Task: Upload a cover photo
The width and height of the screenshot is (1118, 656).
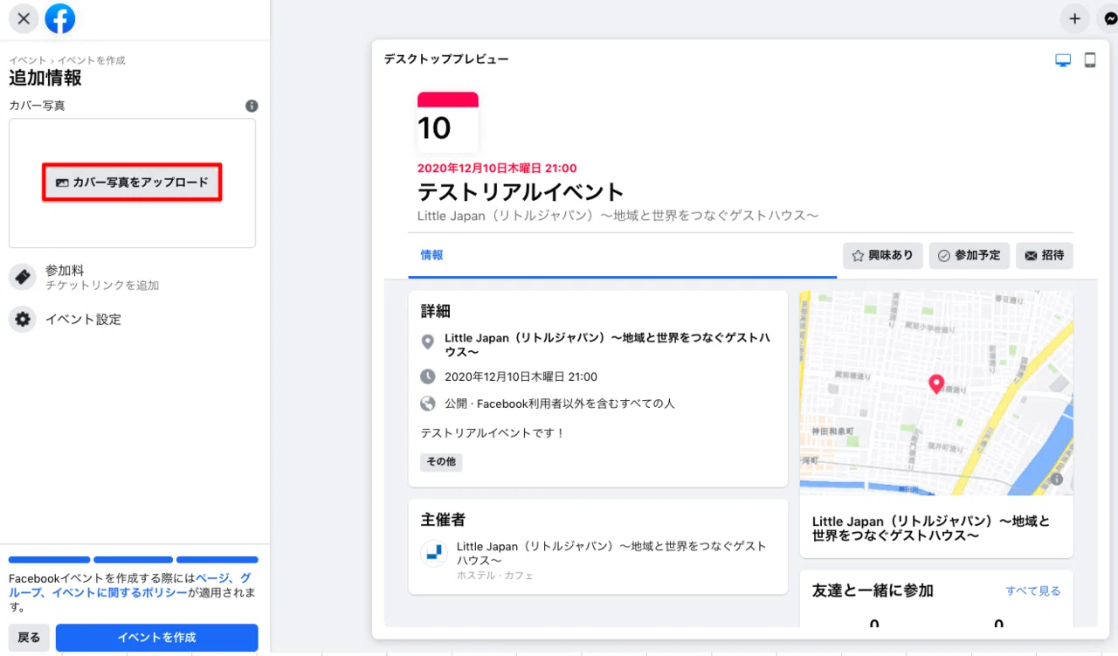Action: (132, 183)
